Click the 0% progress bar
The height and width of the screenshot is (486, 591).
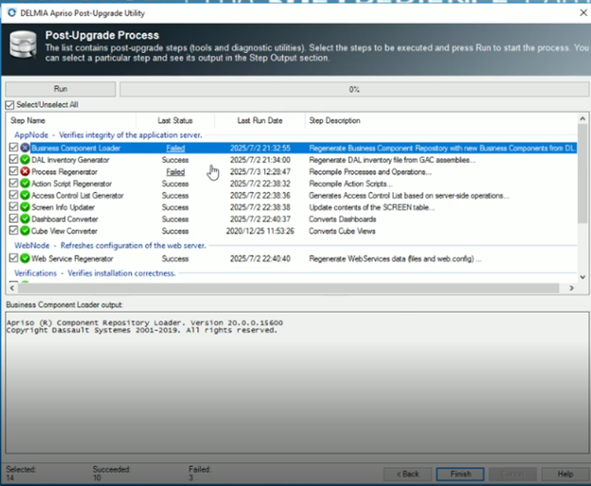pos(354,89)
